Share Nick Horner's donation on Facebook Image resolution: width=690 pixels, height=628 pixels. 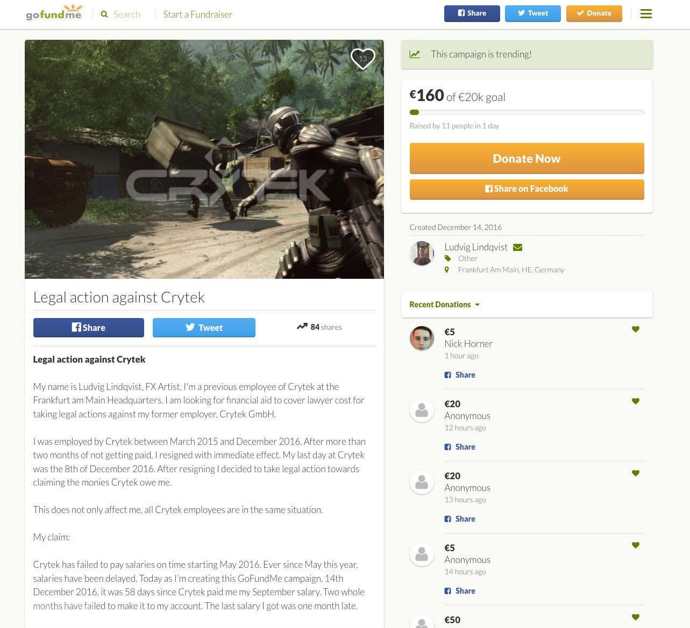coord(460,375)
